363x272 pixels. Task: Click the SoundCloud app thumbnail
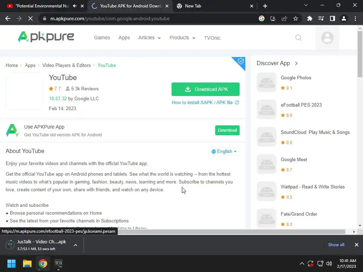267,137
